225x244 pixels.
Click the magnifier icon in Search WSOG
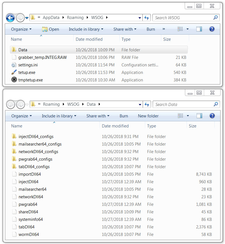pos(215,18)
